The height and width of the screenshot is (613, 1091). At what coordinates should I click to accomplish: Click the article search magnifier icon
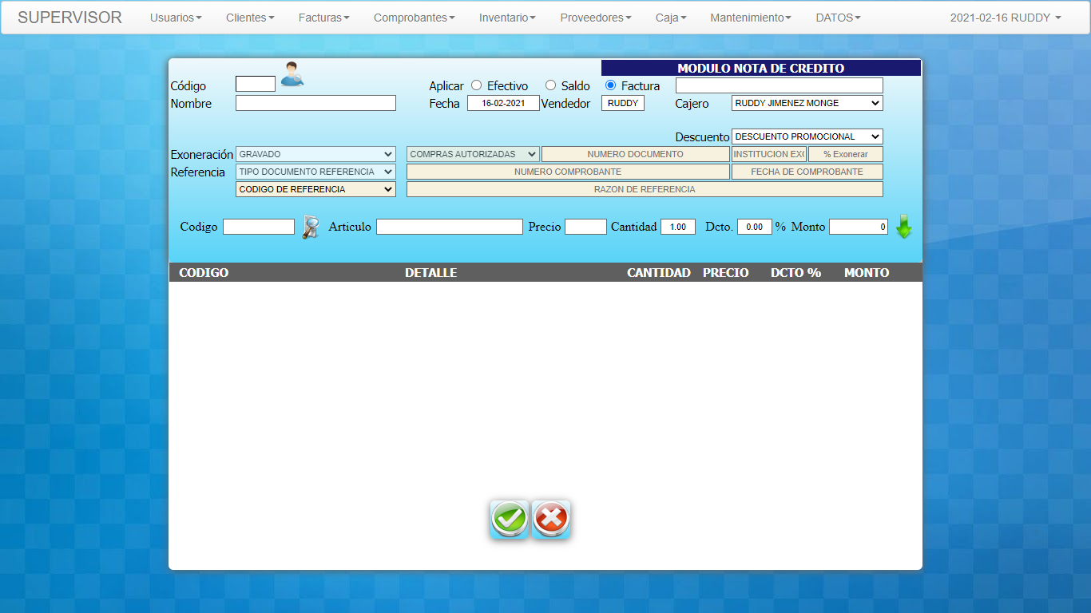(310, 227)
